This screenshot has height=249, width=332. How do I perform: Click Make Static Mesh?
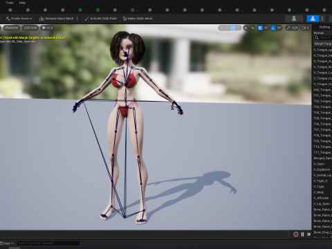click(x=138, y=19)
